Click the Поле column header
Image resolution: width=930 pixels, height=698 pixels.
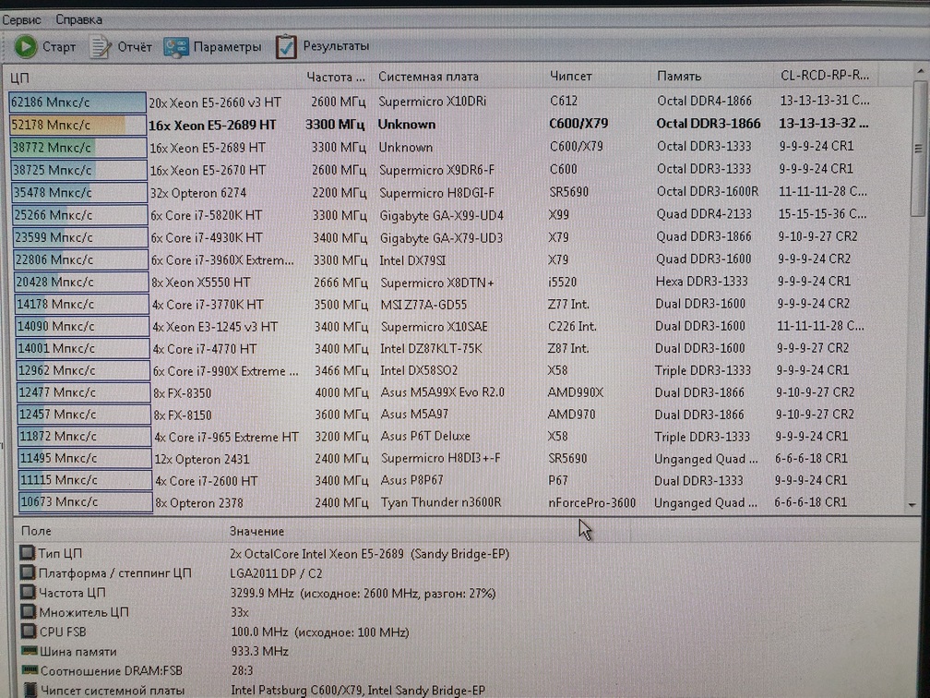coord(36,531)
